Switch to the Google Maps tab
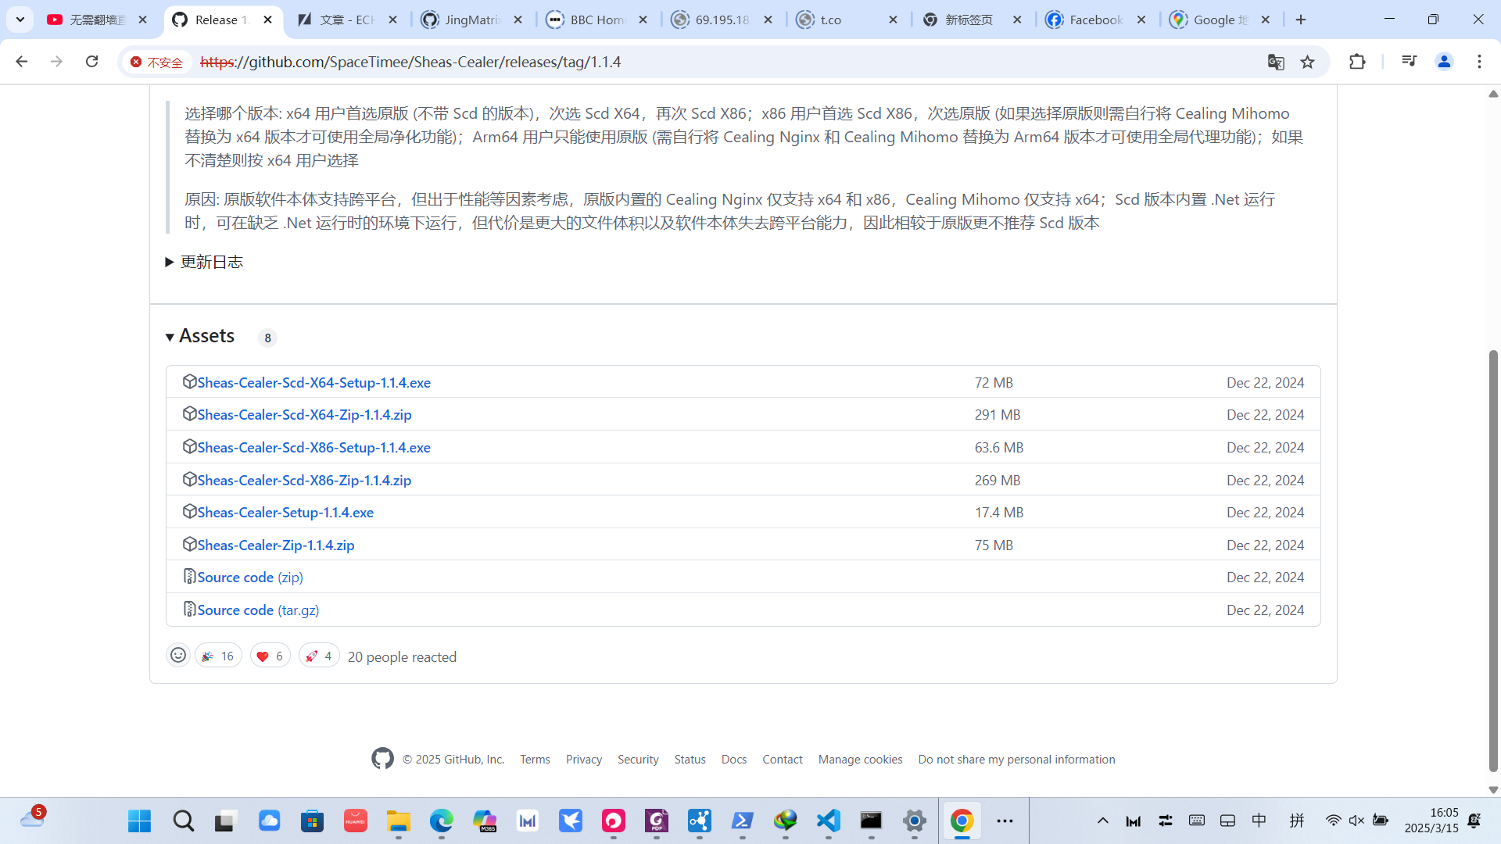Screen dimensions: 1501x844 point(1220,20)
